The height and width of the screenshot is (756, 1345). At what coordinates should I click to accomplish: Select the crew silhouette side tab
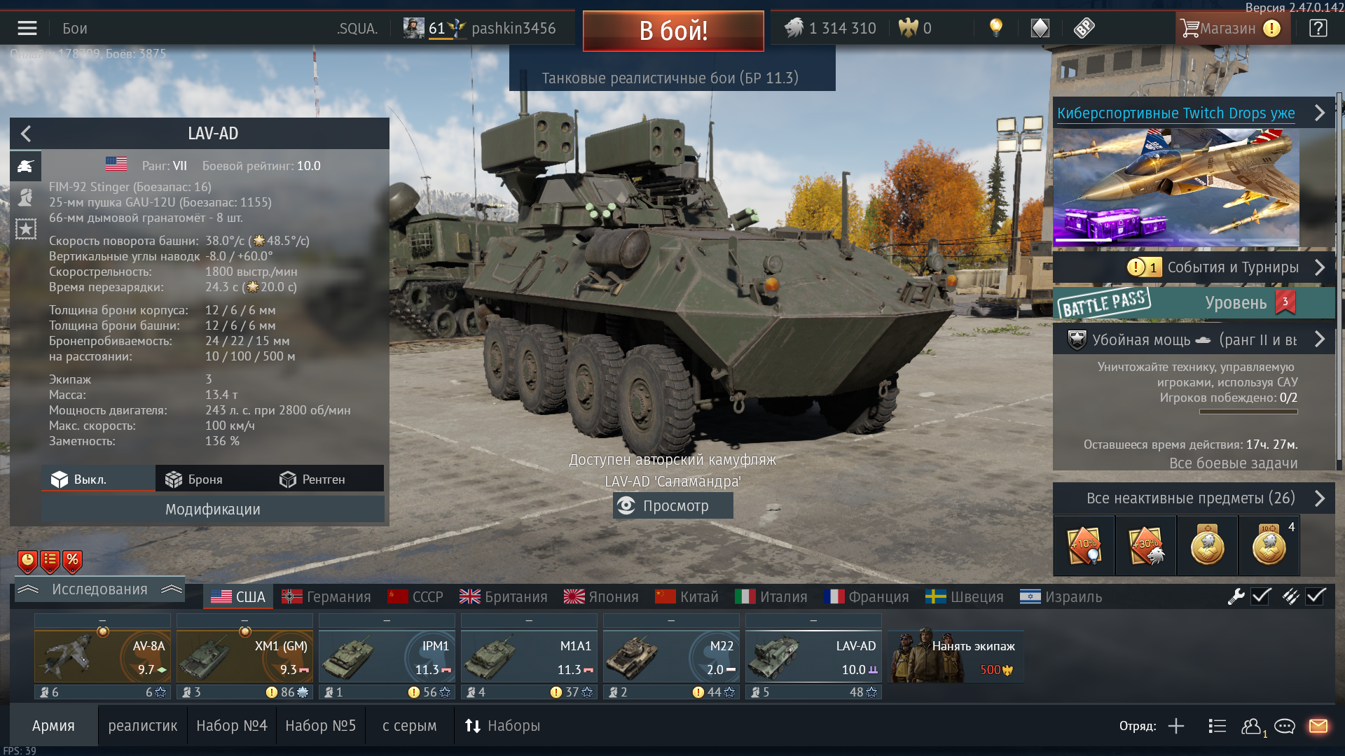click(x=26, y=197)
